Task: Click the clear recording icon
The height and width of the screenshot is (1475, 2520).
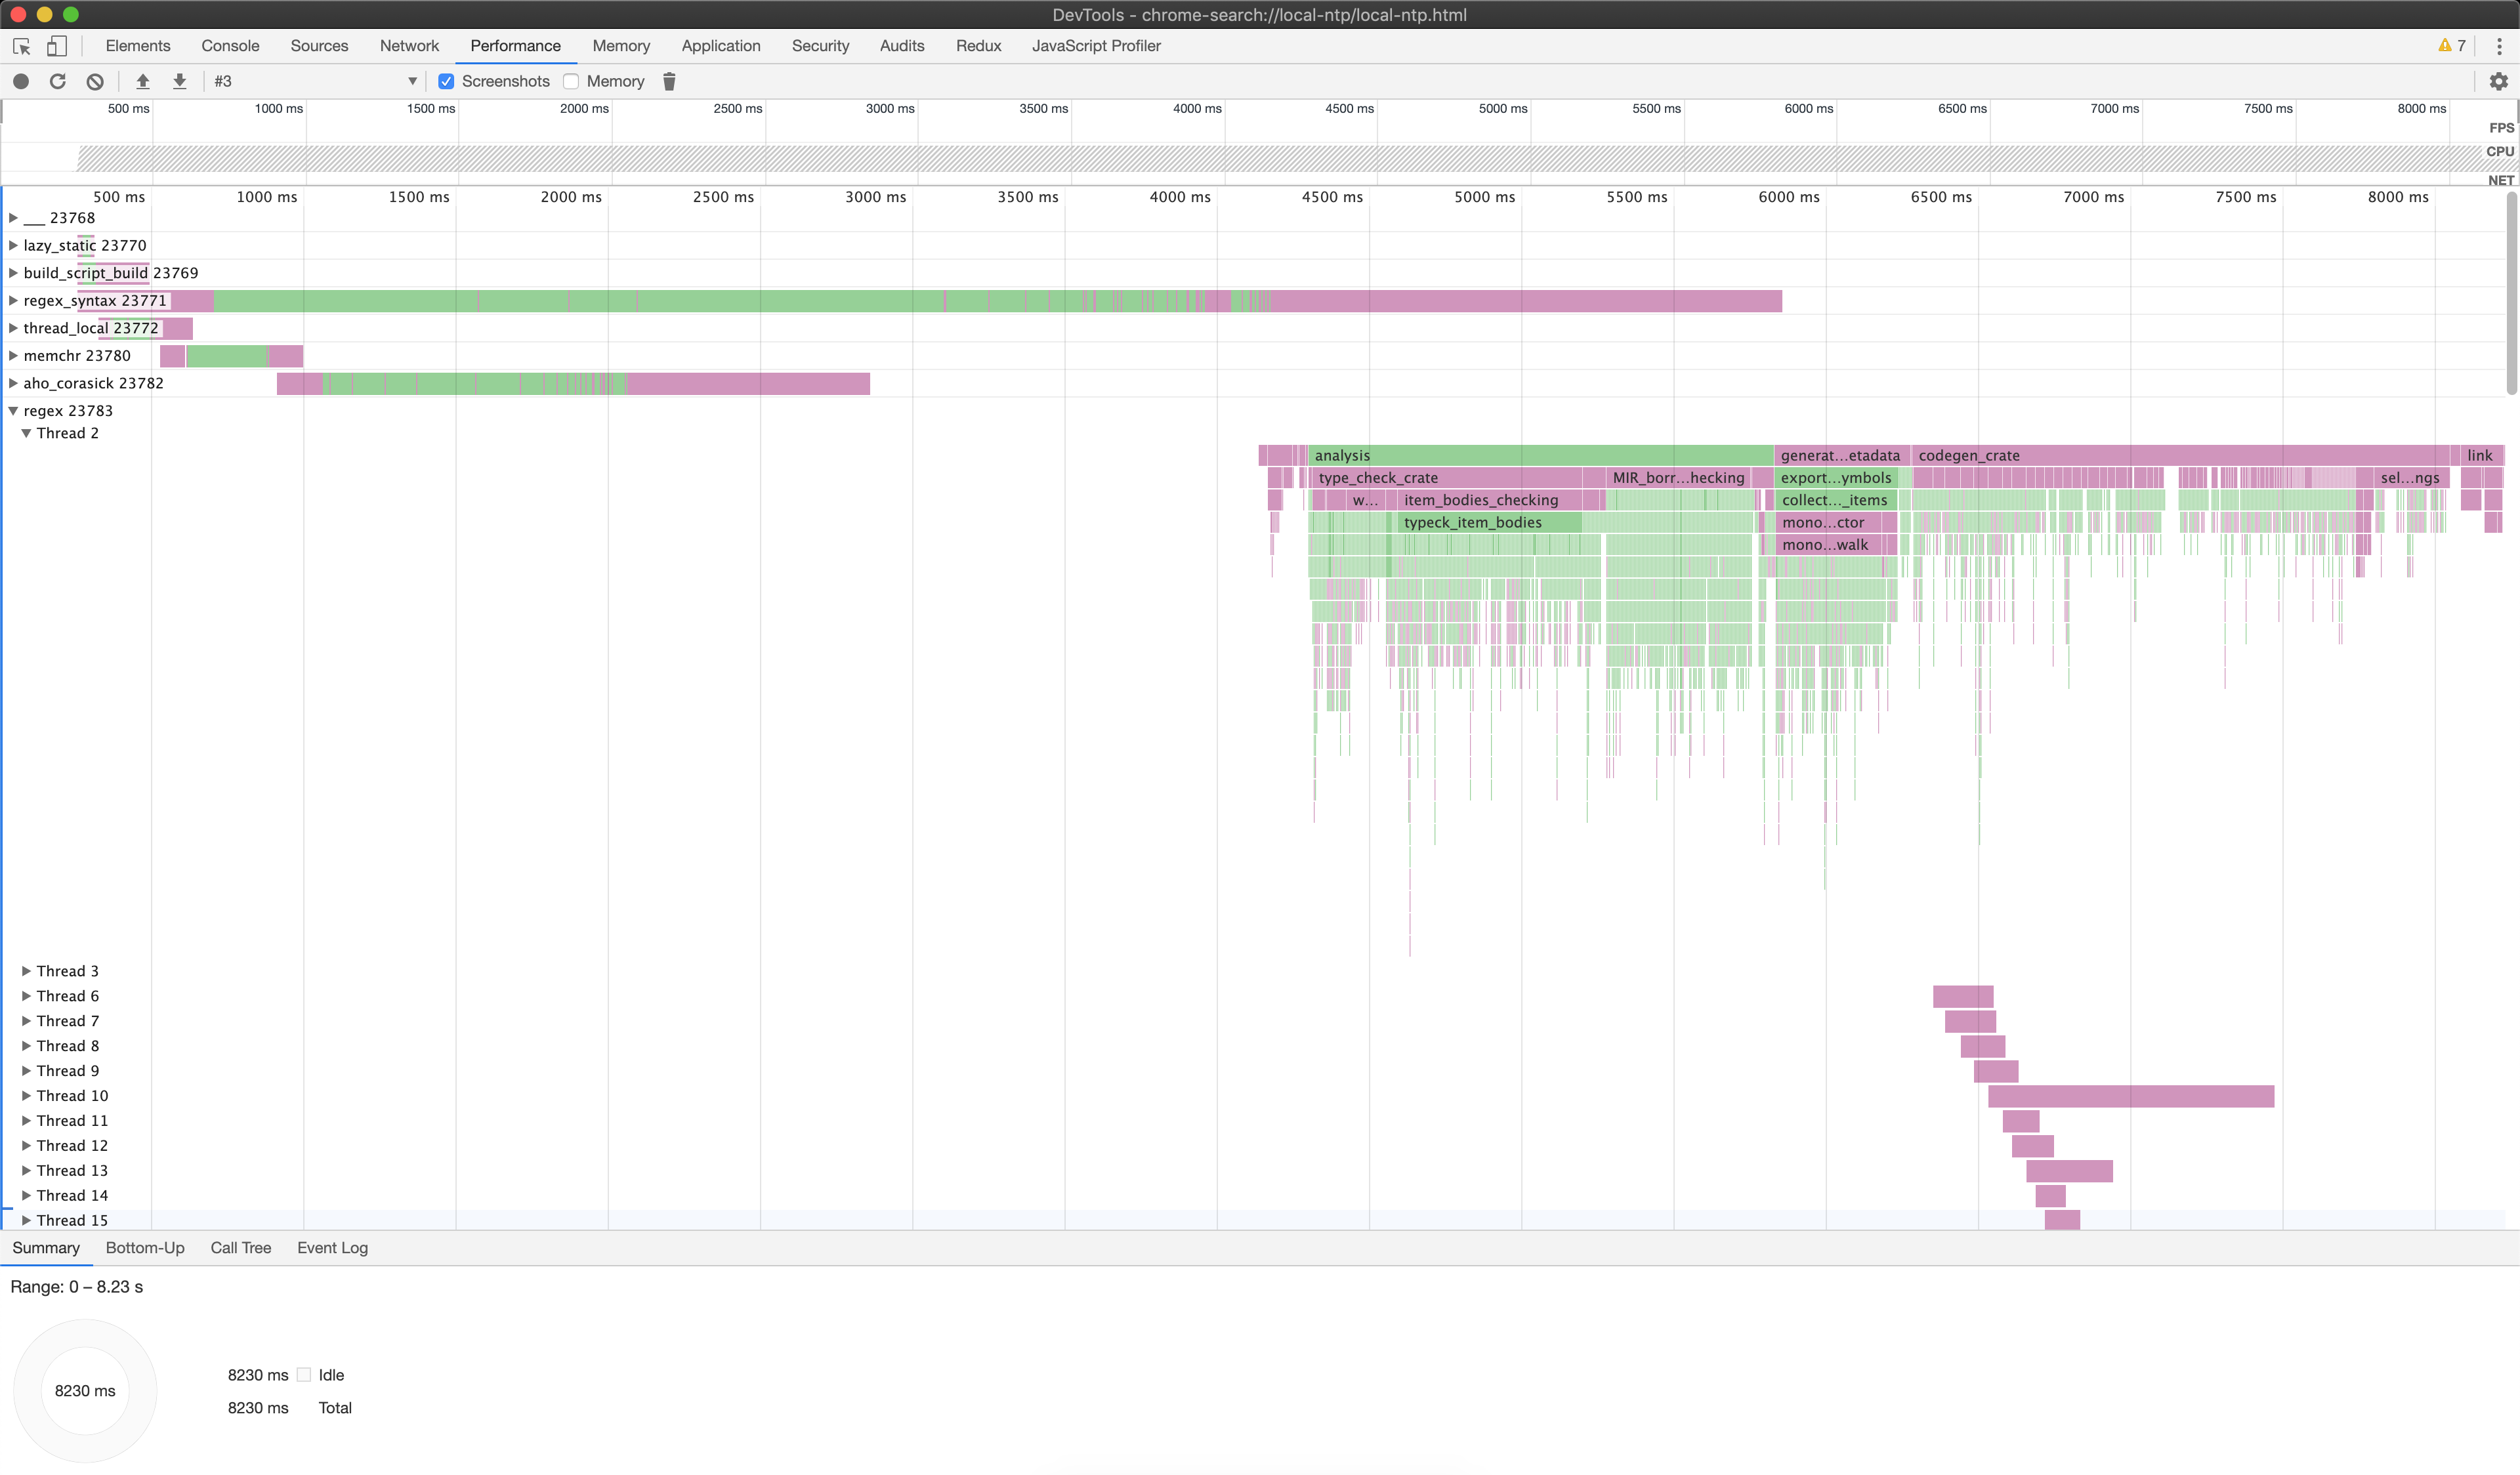Action: [95, 81]
